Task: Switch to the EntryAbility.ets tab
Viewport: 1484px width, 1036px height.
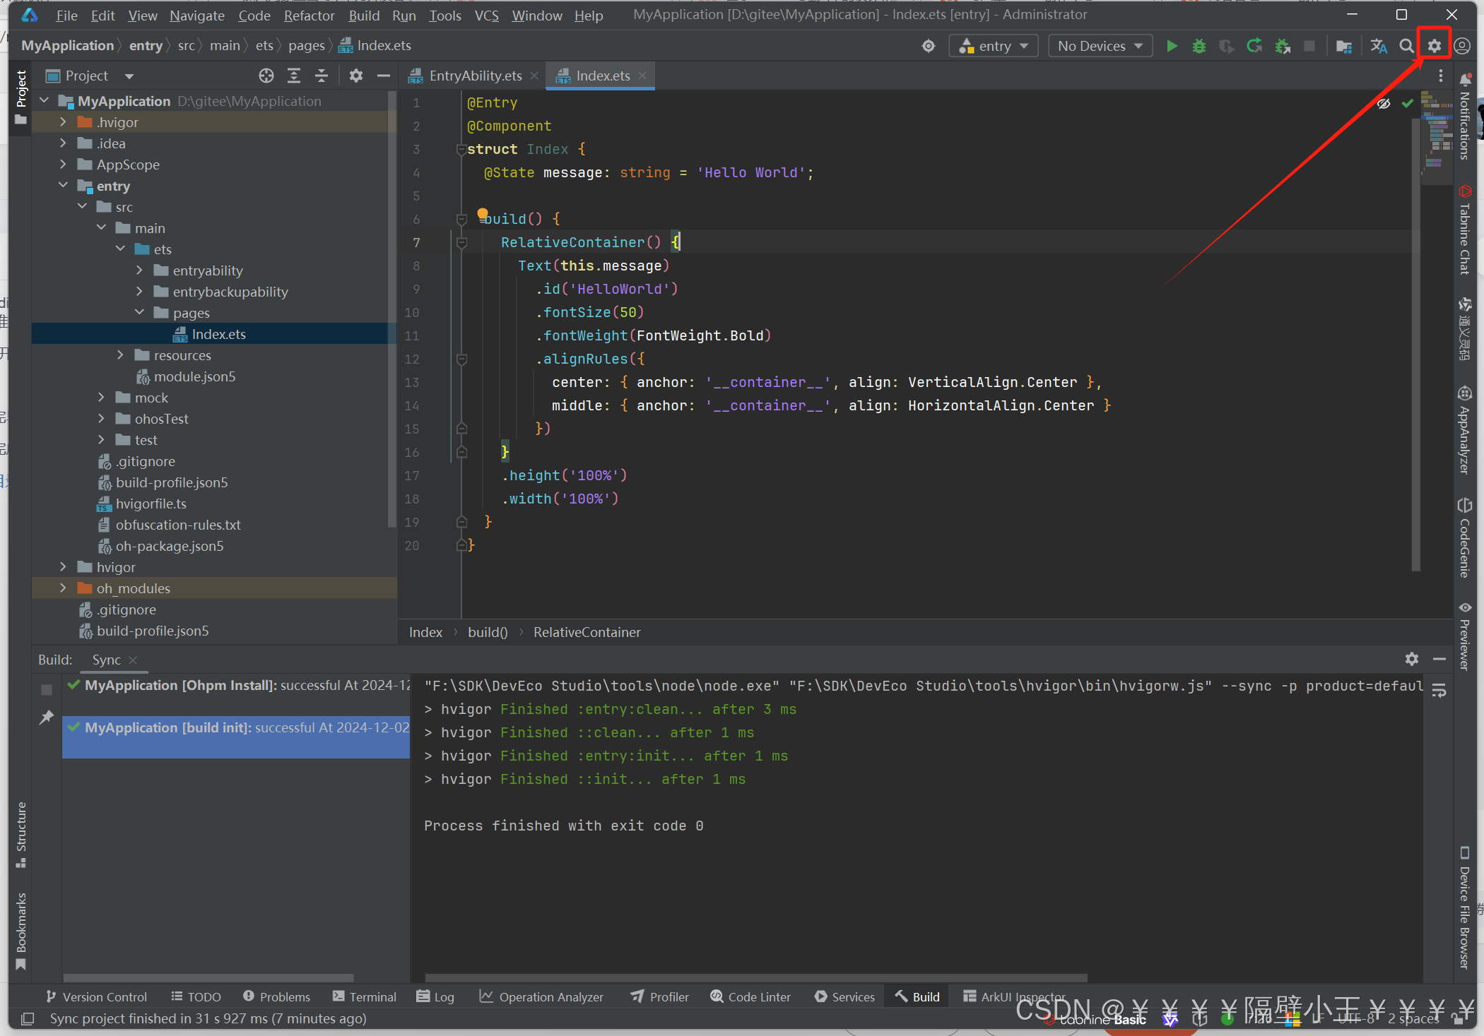Action: (475, 76)
